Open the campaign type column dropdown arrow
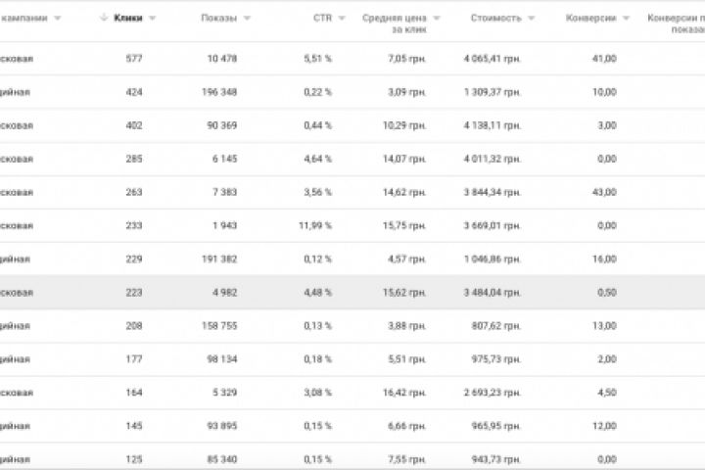This screenshot has height=470, width=705. [x=57, y=19]
